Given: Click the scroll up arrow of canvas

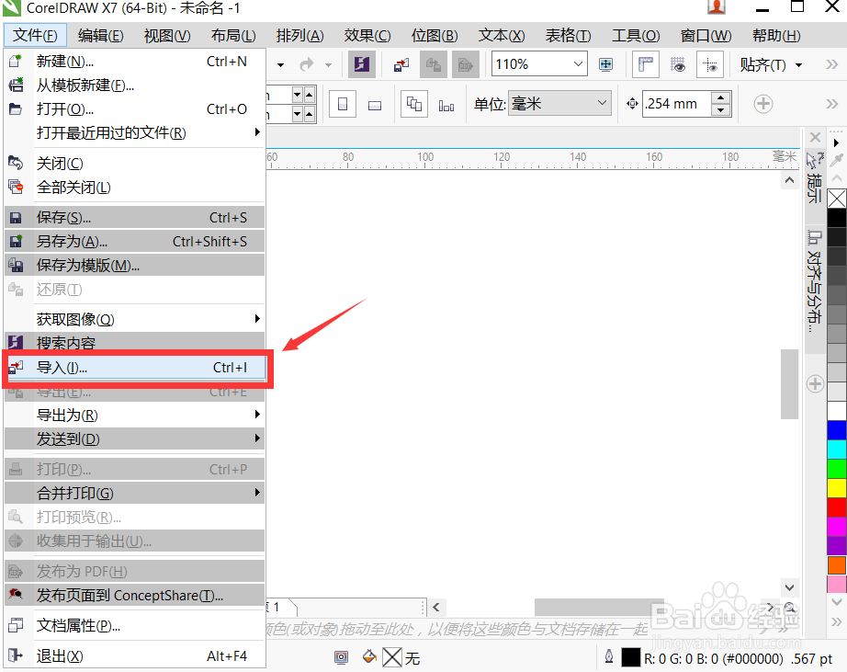Looking at the screenshot, I should (789, 180).
